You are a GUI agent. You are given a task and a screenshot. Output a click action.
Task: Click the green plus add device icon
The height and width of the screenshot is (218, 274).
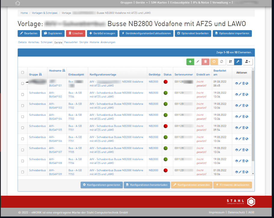190,62
